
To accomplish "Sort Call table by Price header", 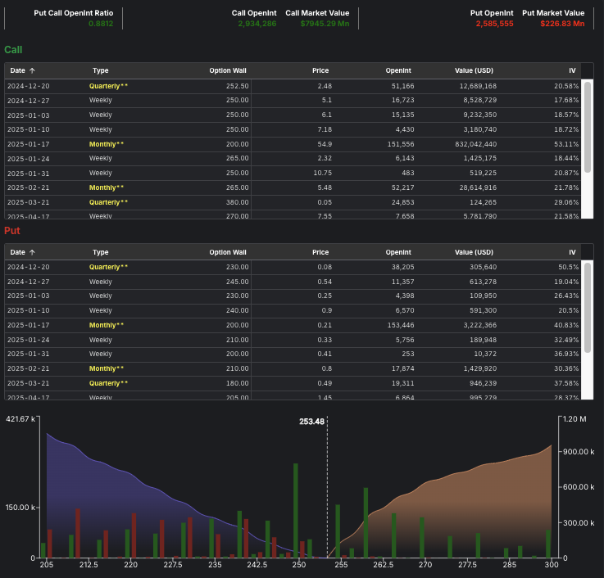I will coord(320,71).
